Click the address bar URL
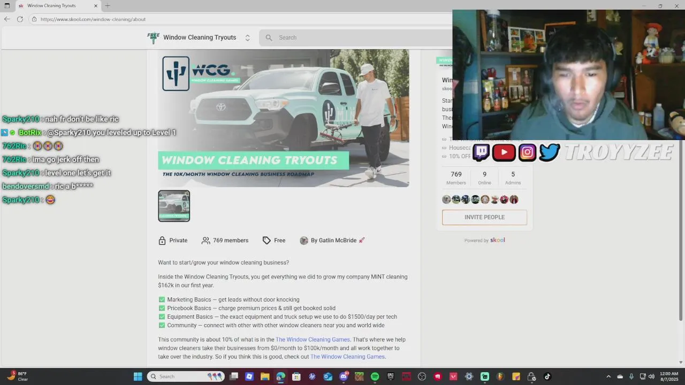Image resolution: width=685 pixels, height=385 pixels. click(x=93, y=19)
